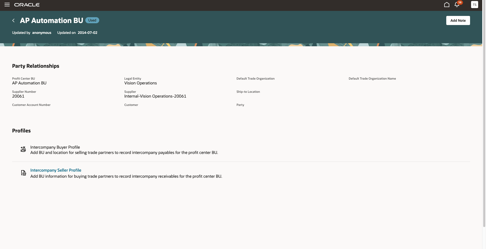Open the hamburger navigation menu
Screen dimensions: 486x249
pyautogui.click(x=7, y=5)
